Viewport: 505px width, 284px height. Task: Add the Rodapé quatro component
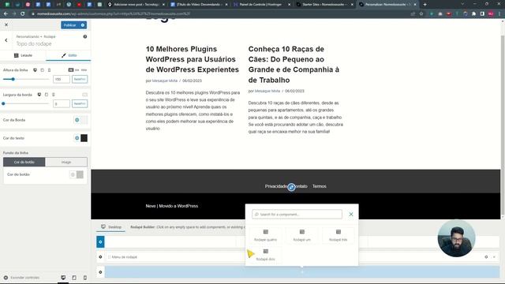point(265,235)
